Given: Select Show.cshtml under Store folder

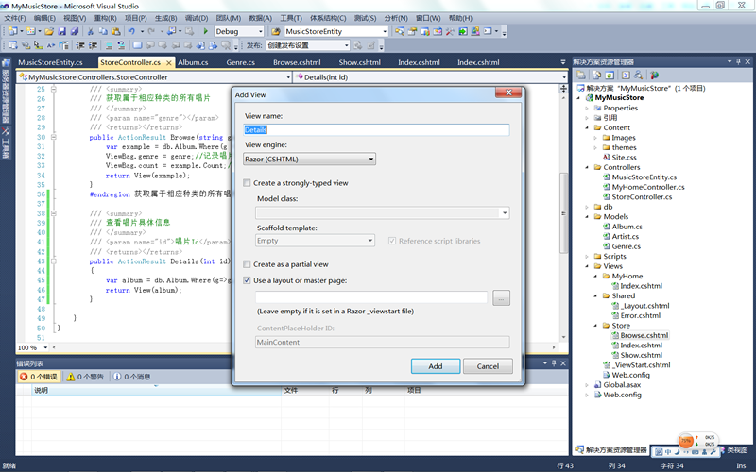Looking at the screenshot, I should [642, 355].
